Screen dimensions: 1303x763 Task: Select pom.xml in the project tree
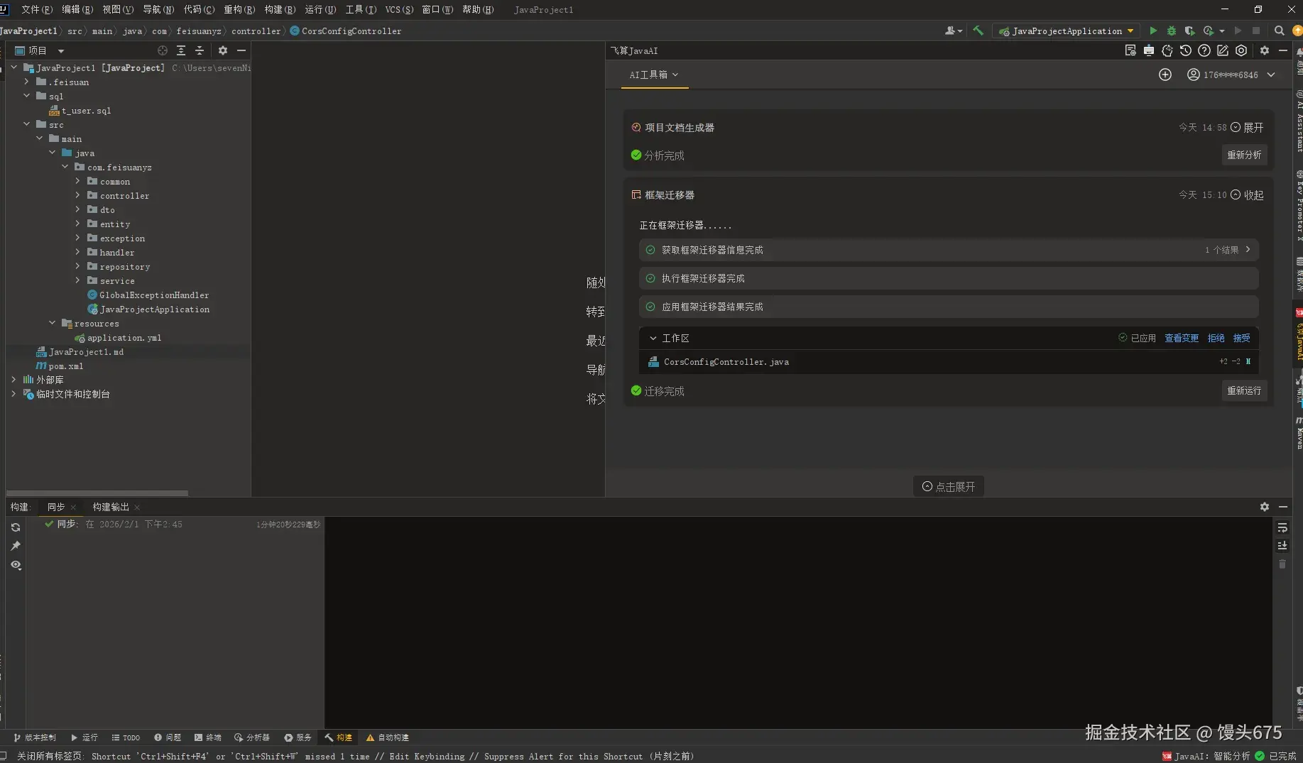tap(65, 366)
